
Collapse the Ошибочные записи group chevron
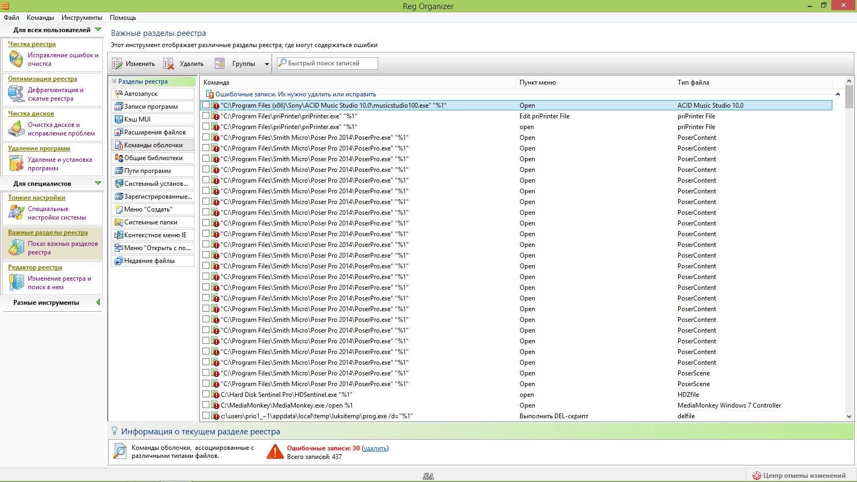(838, 94)
